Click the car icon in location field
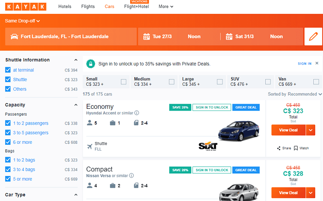Image resolution: width=323 pixels, height=201 pixels. [14, 36]
